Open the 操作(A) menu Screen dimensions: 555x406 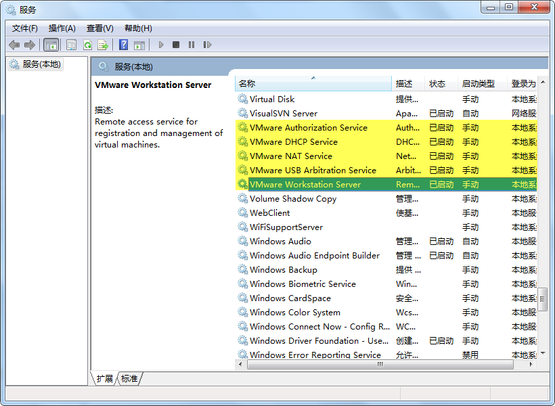coord(62,28)
